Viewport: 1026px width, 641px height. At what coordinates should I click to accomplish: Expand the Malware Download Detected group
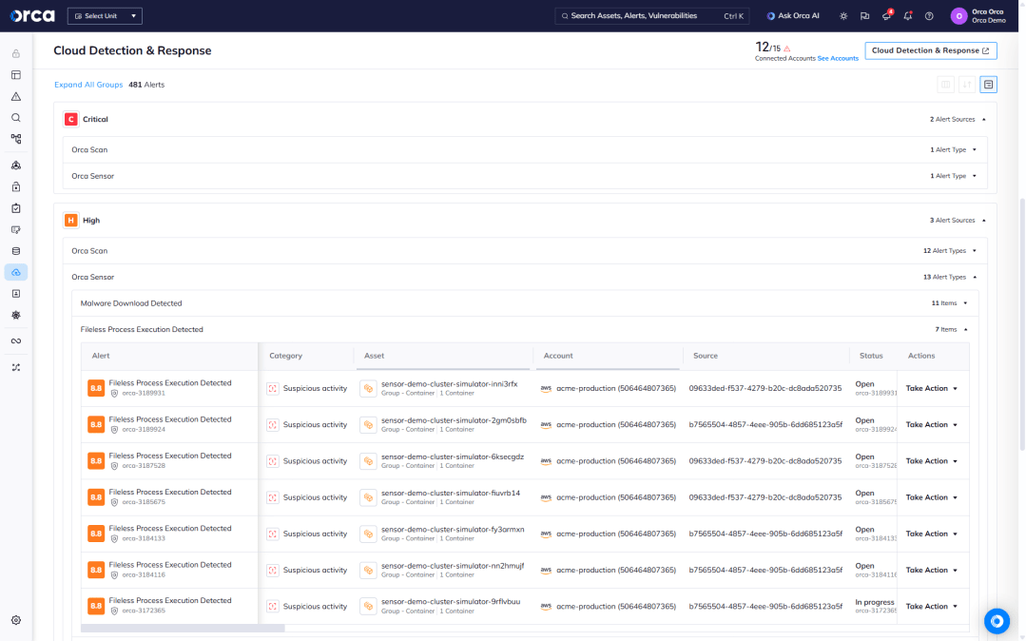966,303
